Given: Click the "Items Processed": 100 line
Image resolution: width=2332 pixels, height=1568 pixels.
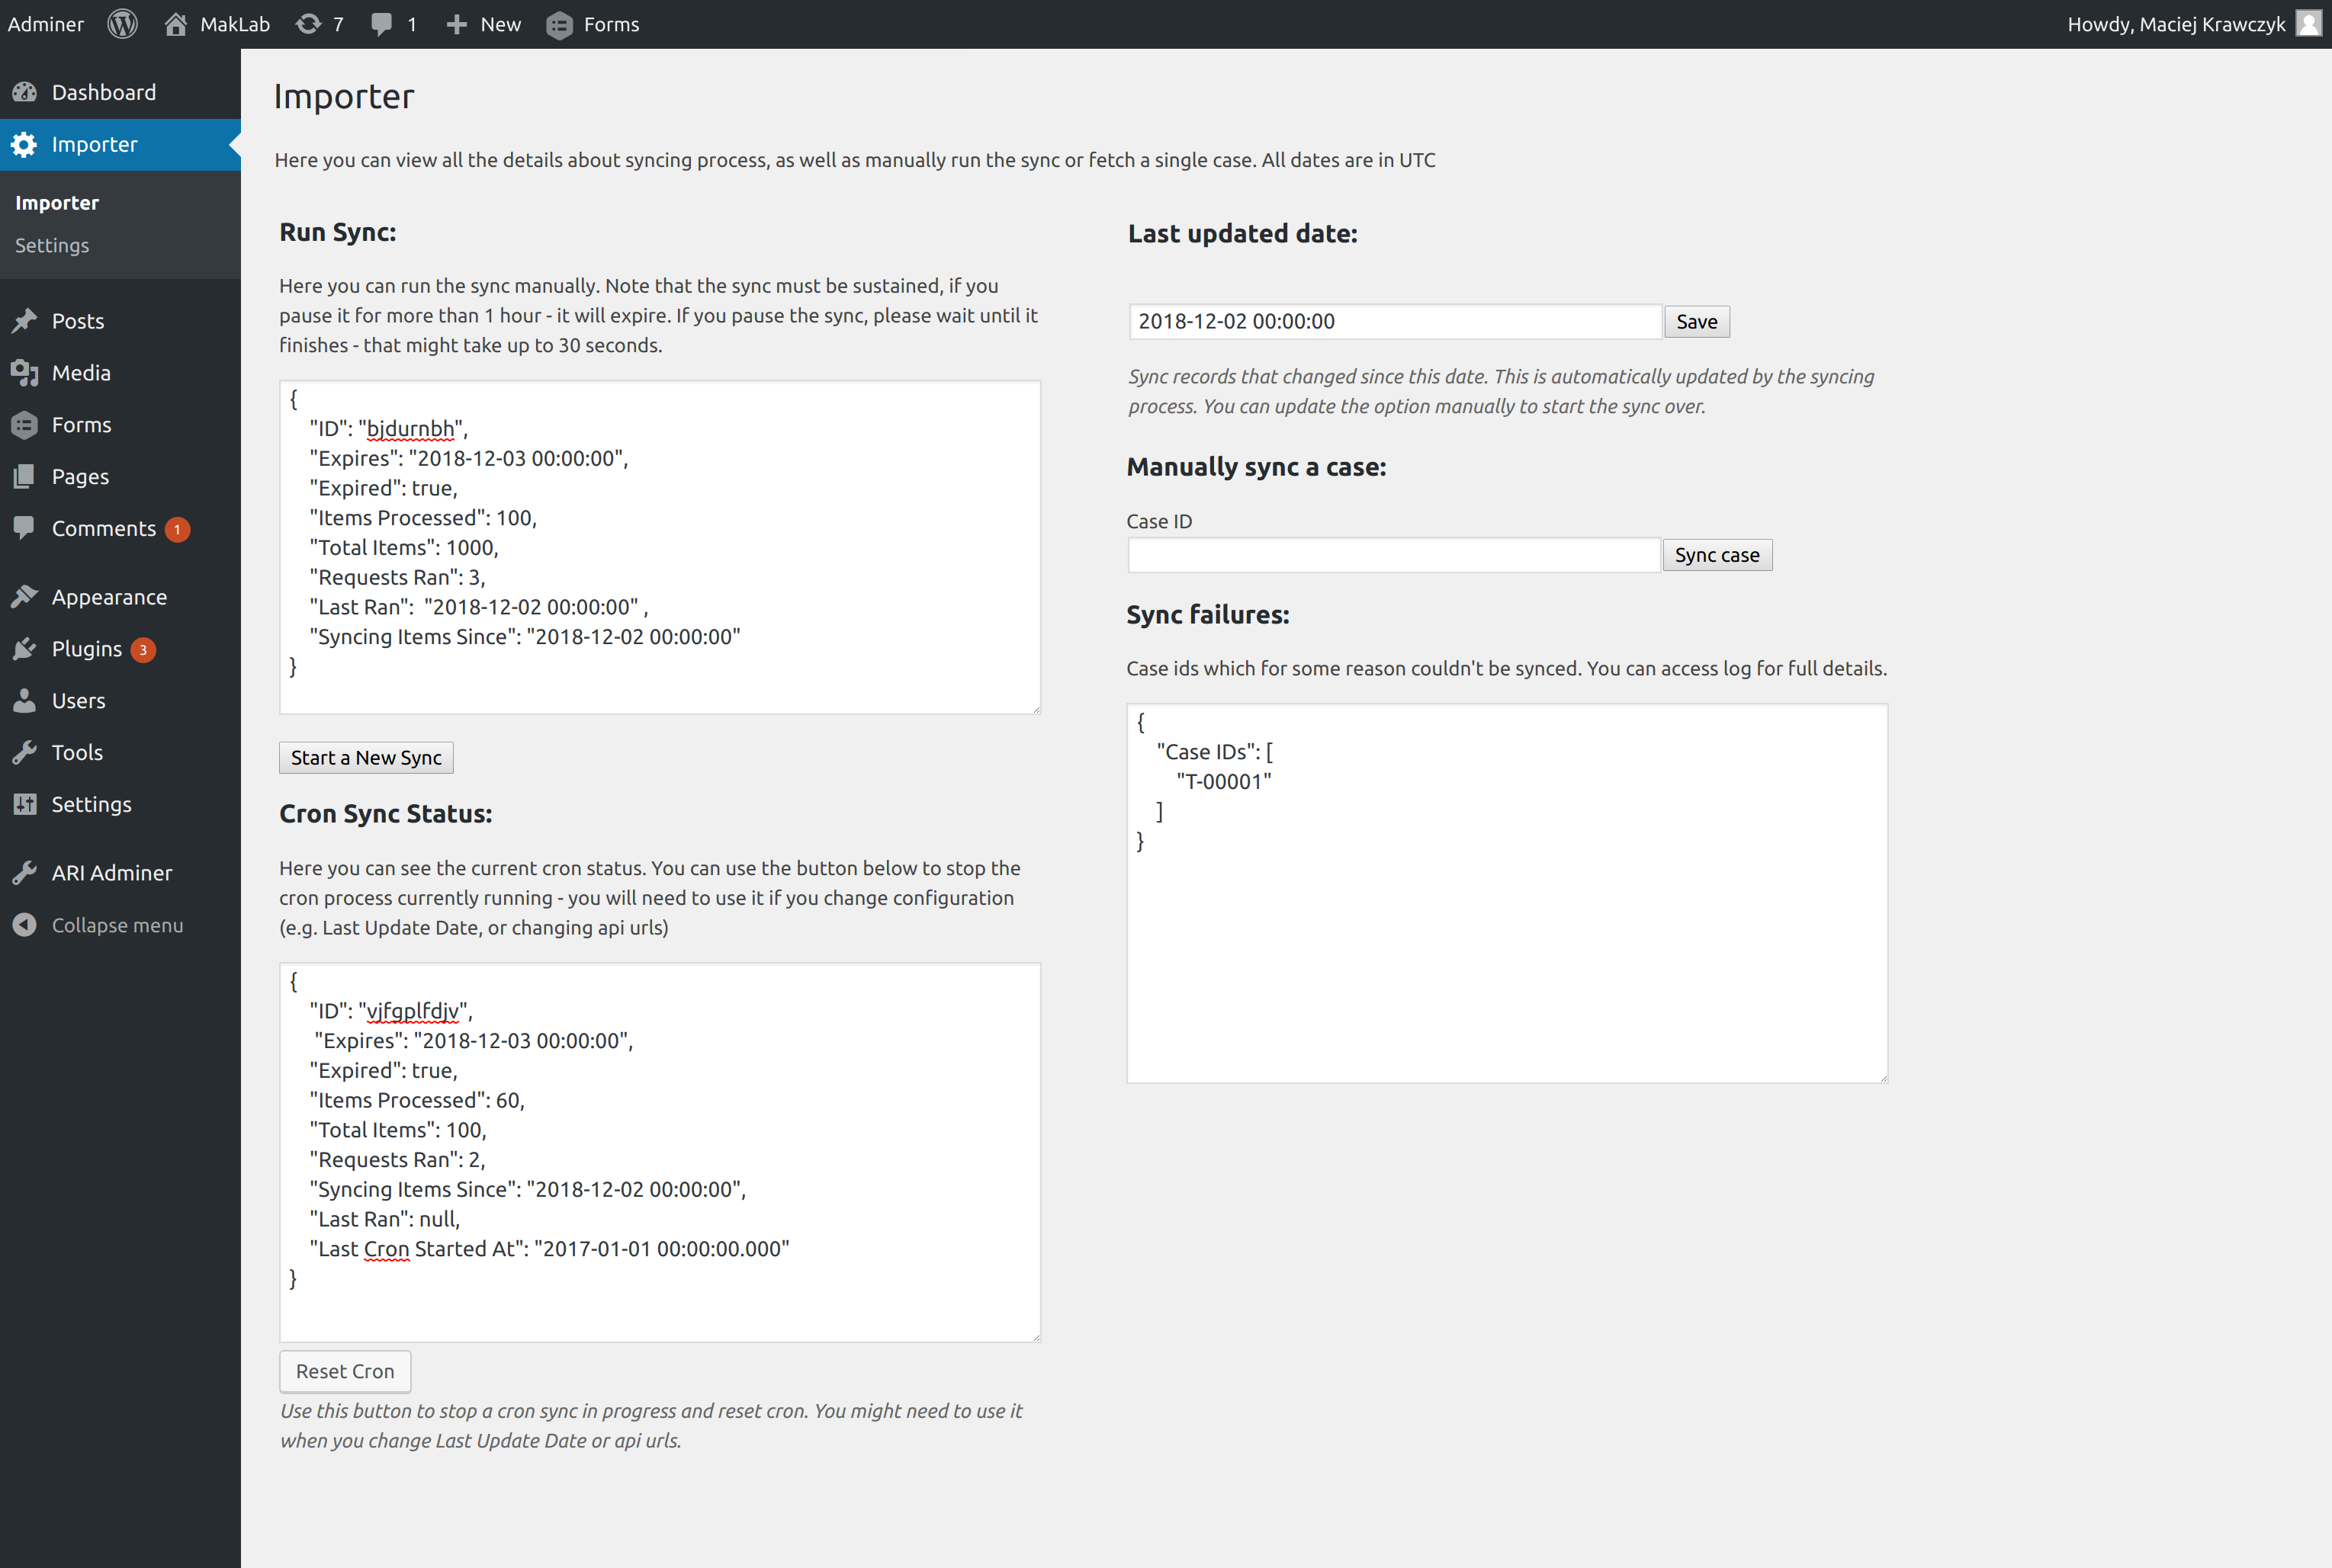Looking at the screenshot, I should coord(423,518).
